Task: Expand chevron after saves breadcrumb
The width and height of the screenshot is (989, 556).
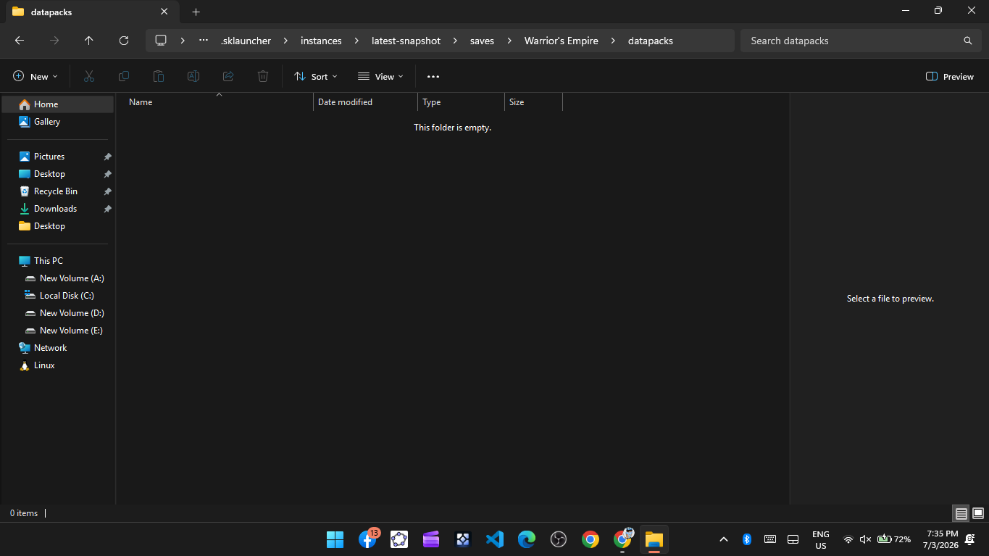Action: tap(509, 41)
